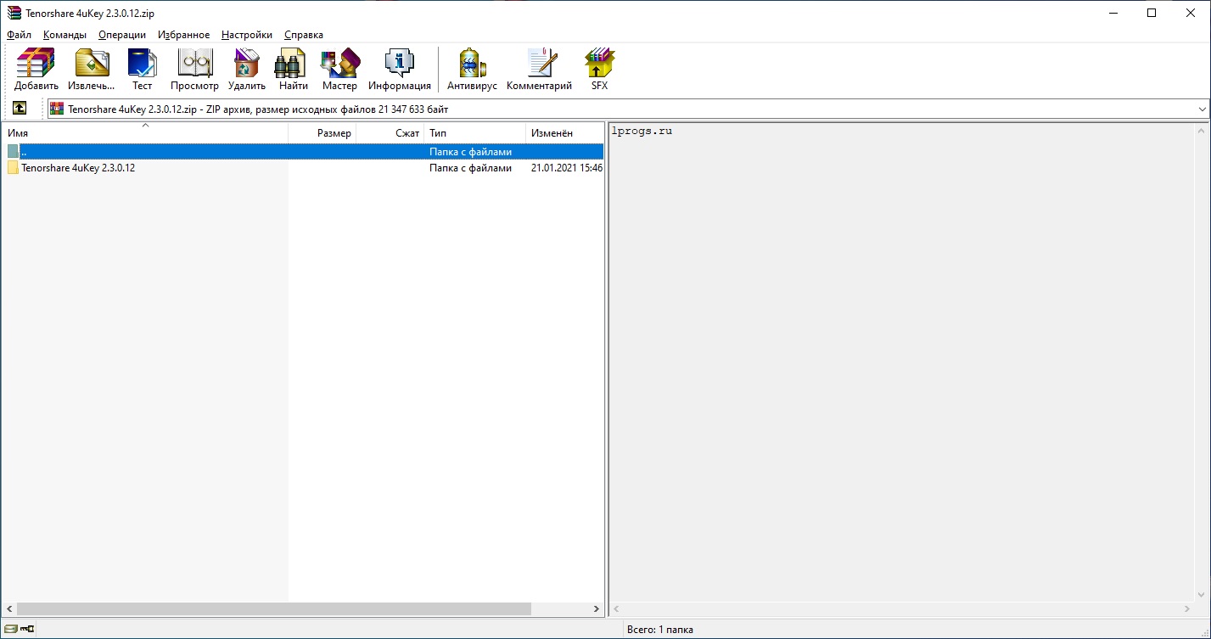1211x639 pixels.
Task: Open the Справка menu
Action: point(304,35)
